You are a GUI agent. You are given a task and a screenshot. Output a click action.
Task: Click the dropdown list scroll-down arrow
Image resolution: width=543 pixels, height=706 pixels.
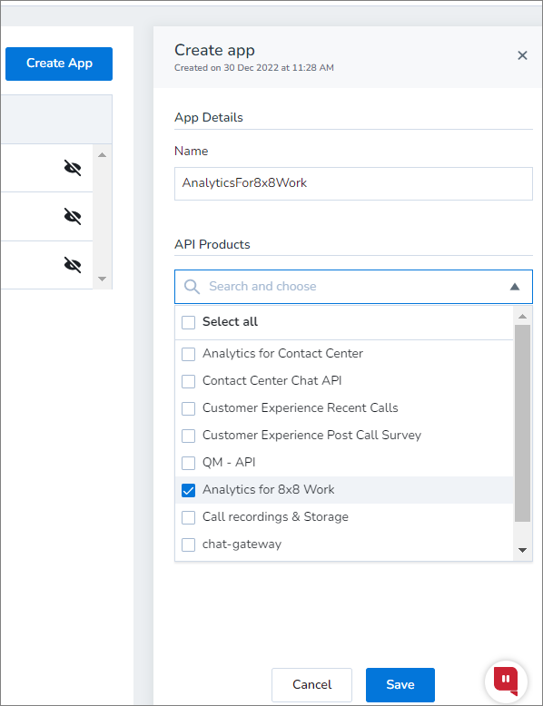(x=523, y=550)
